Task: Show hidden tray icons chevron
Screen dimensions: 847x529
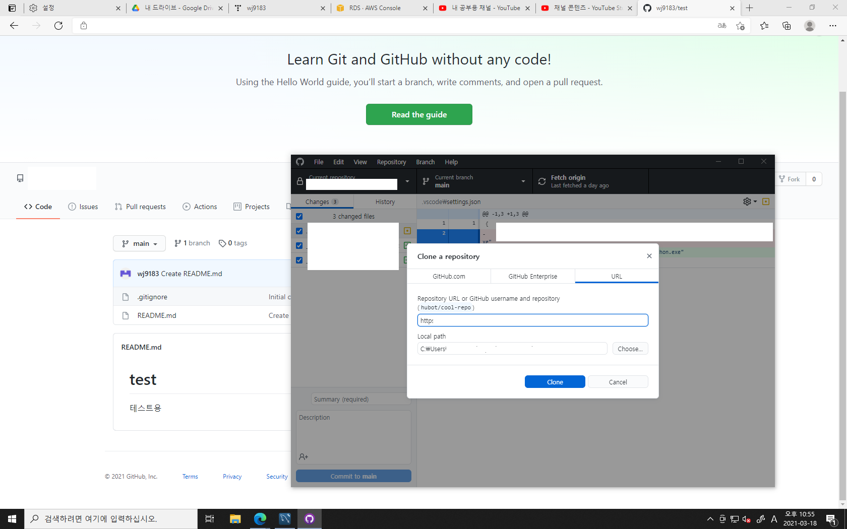Action: (x=710, y=519)
